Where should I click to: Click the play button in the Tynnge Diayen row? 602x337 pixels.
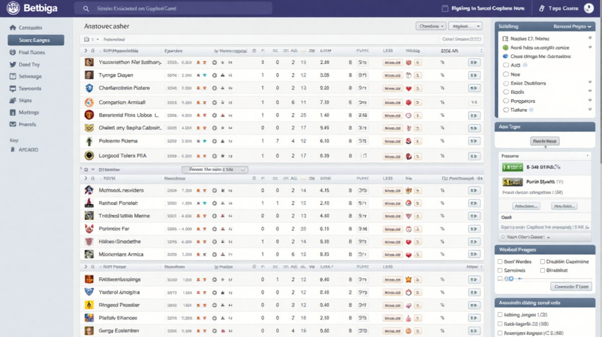474,75
